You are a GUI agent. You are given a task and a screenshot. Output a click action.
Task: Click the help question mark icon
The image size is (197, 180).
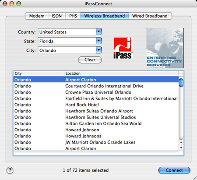[x=10, y=170]
